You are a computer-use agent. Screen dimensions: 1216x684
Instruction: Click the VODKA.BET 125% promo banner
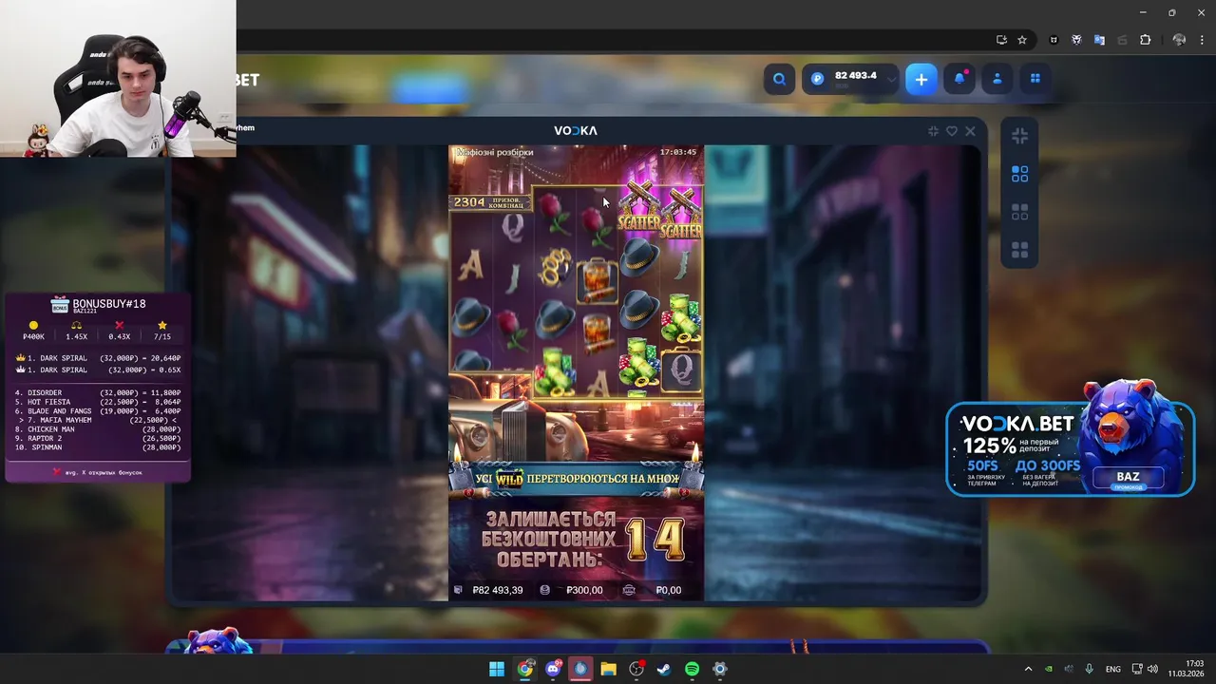tap(1070, 448)
